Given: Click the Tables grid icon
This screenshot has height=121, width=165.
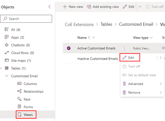Looking at the screenshot, I should point(7,68).
